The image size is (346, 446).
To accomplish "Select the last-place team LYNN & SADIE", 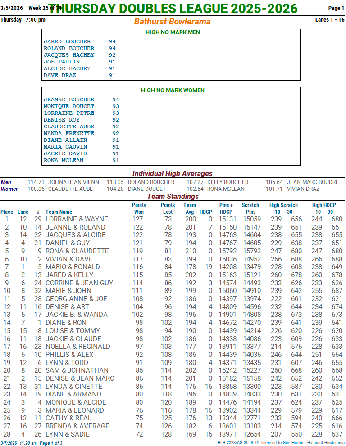I will click(68, 434).
